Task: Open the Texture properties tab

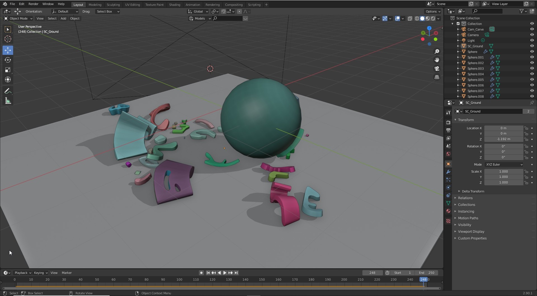Action: 448,221
